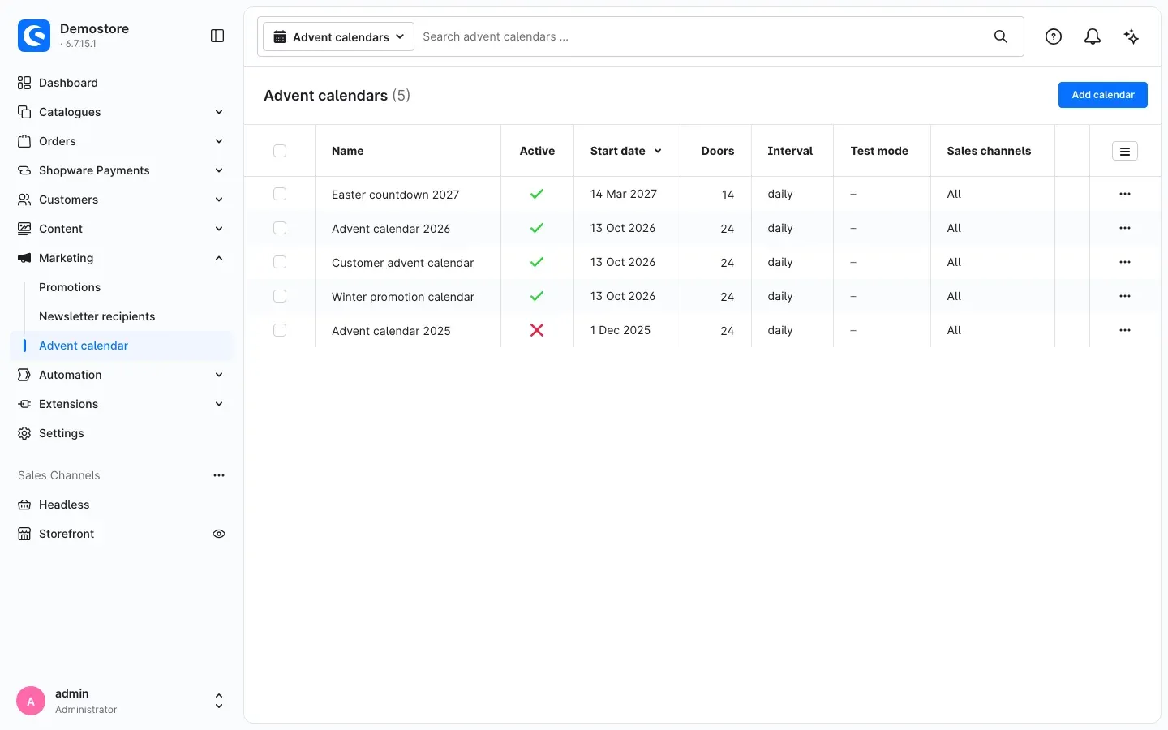The width and height of the screenshot is (1168, 730).
Task: Collapse the Marketing section chevron
Action: pyautogui.click(x=219, y=258)
